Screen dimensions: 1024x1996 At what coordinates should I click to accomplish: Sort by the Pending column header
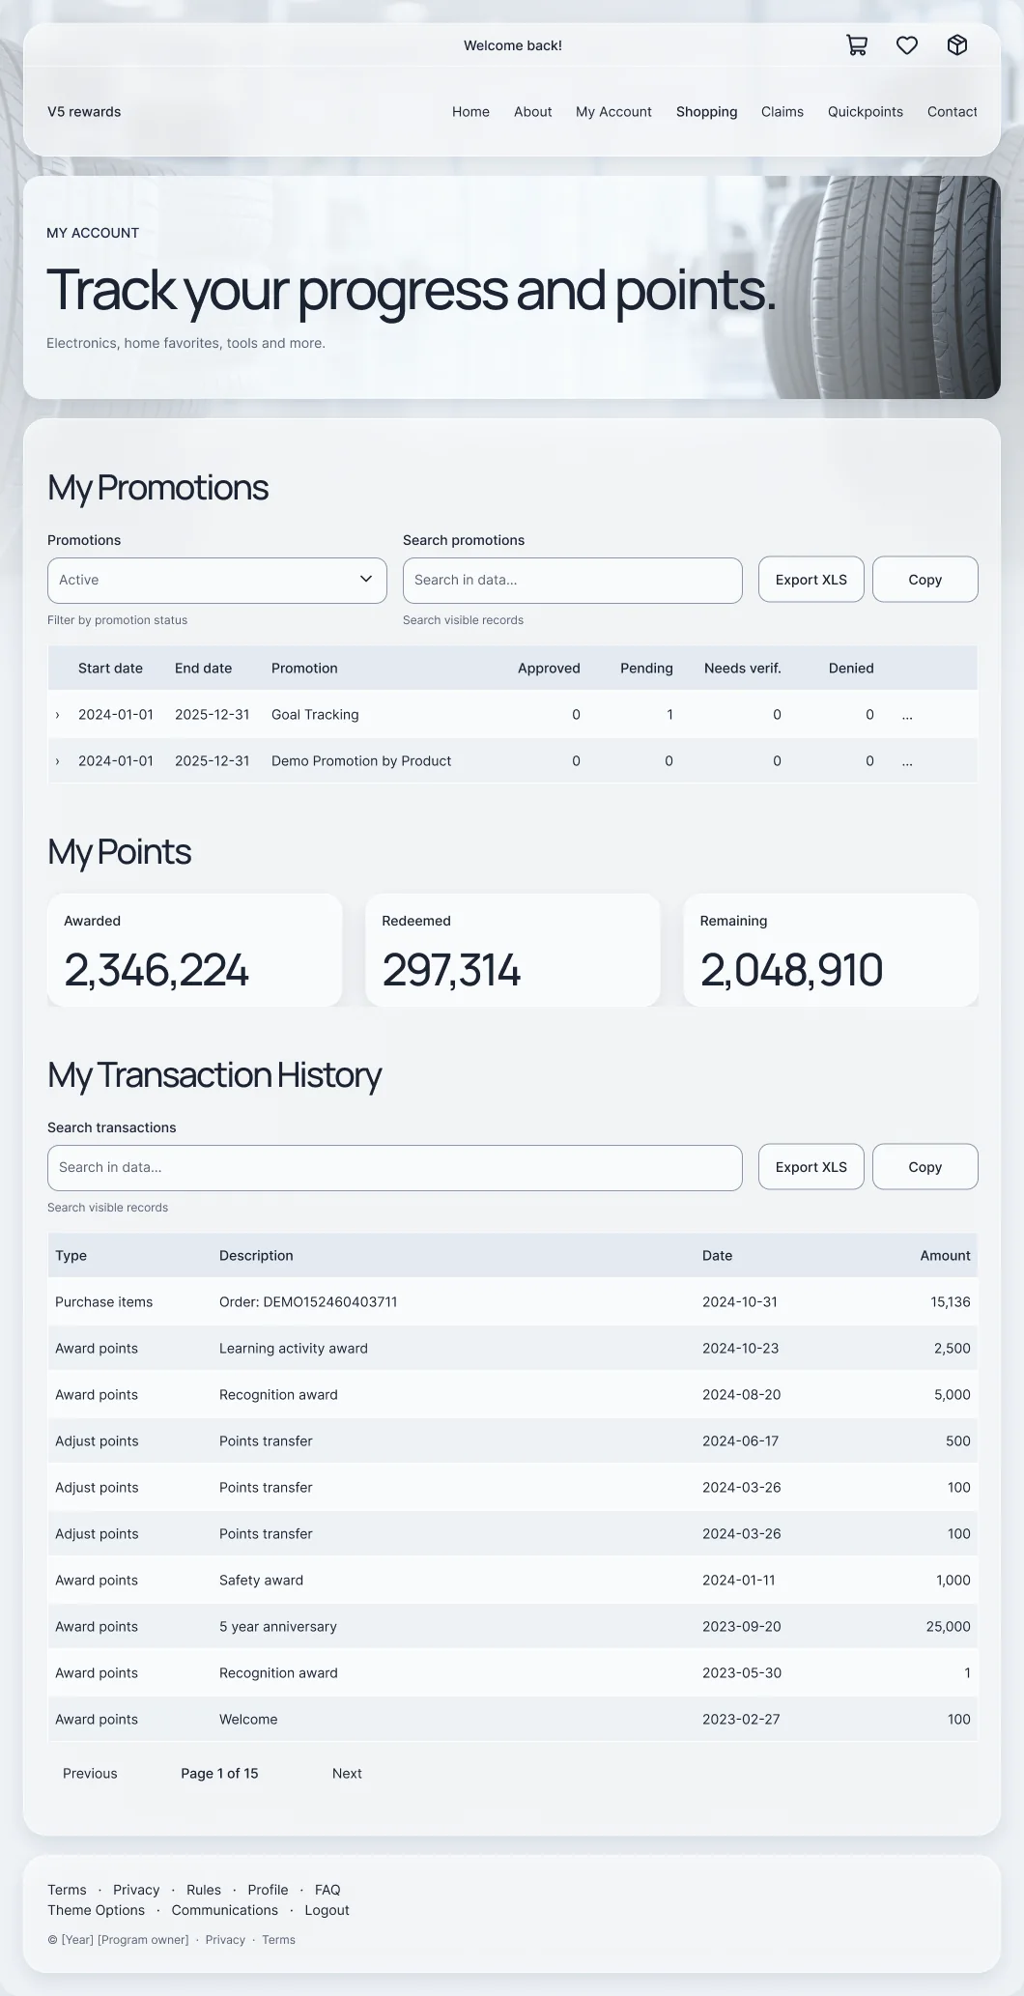point(646,669)
